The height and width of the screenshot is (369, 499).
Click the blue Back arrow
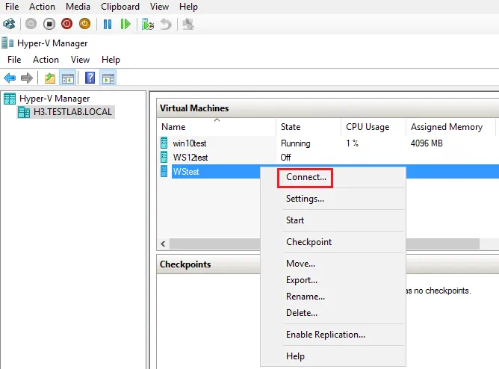coord(10,78)
